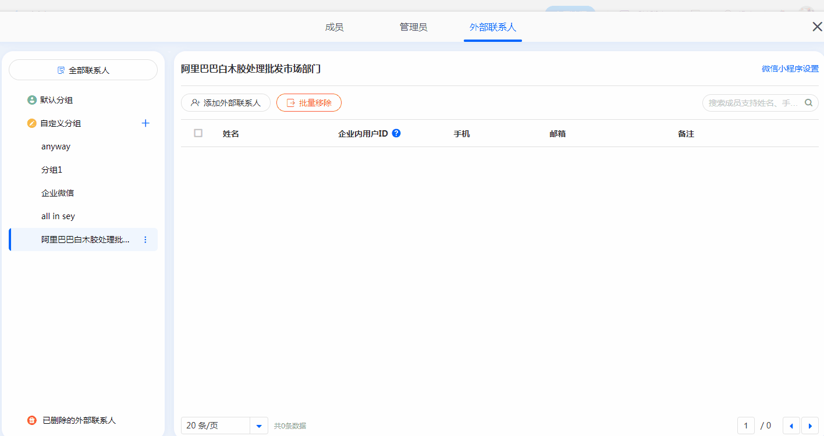Image resolution: width=824 pixels, height=436 pixels.
Task: Click the help icon next to 企业内用户ID
Action: (396, 133)
